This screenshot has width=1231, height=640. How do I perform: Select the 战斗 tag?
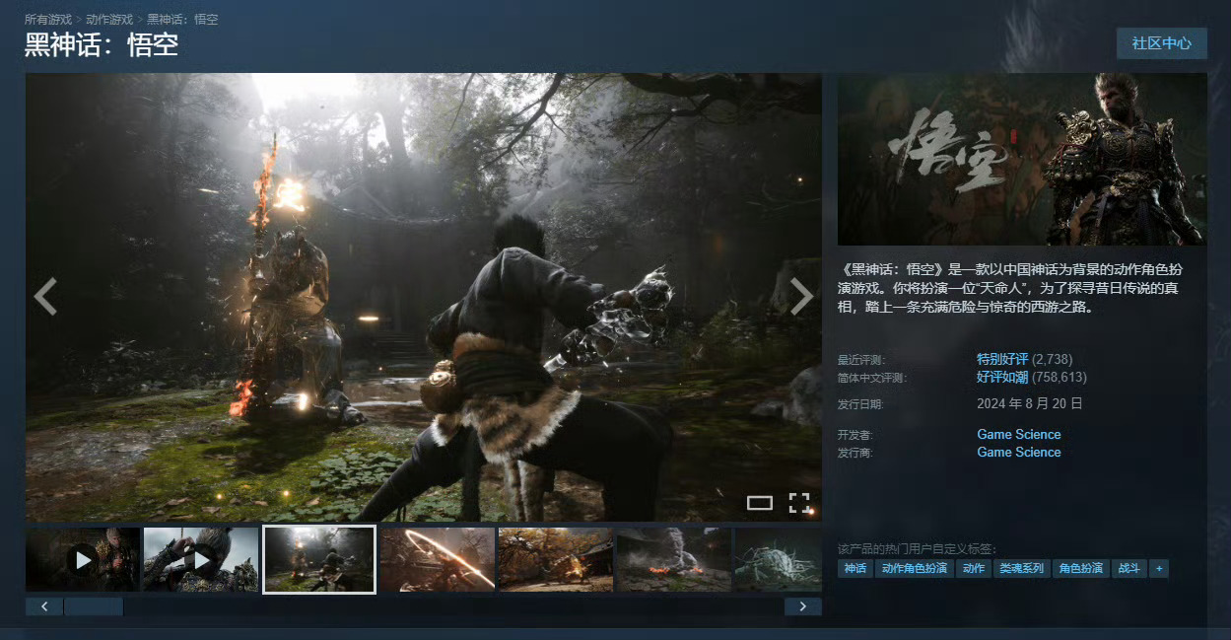click(x=1128, y=568)
